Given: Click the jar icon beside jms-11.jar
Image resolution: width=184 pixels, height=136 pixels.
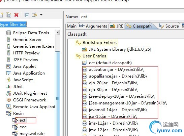Looking at the screenshot, I should click(x=85, y=123).
